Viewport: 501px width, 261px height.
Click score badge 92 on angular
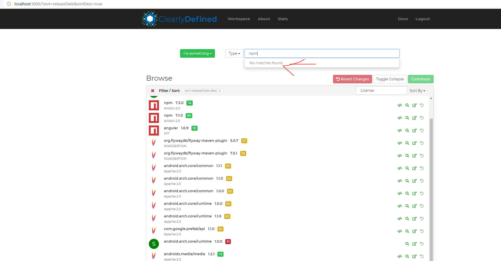tap(194, 128)
